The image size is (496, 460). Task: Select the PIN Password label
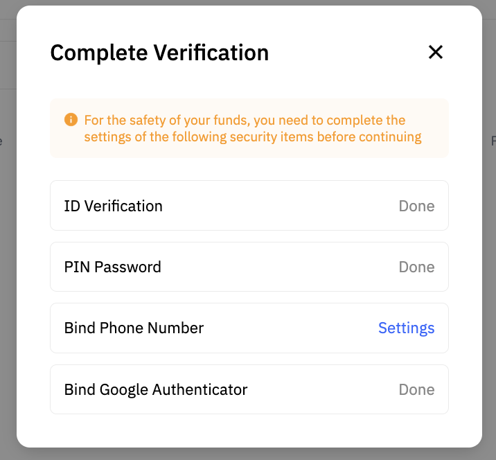(112, 267)
